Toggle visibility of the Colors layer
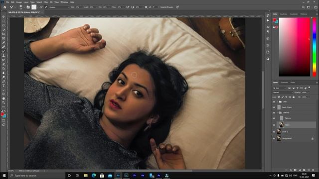The height and width of the screenshot is (179, 319). coord(274,125)
